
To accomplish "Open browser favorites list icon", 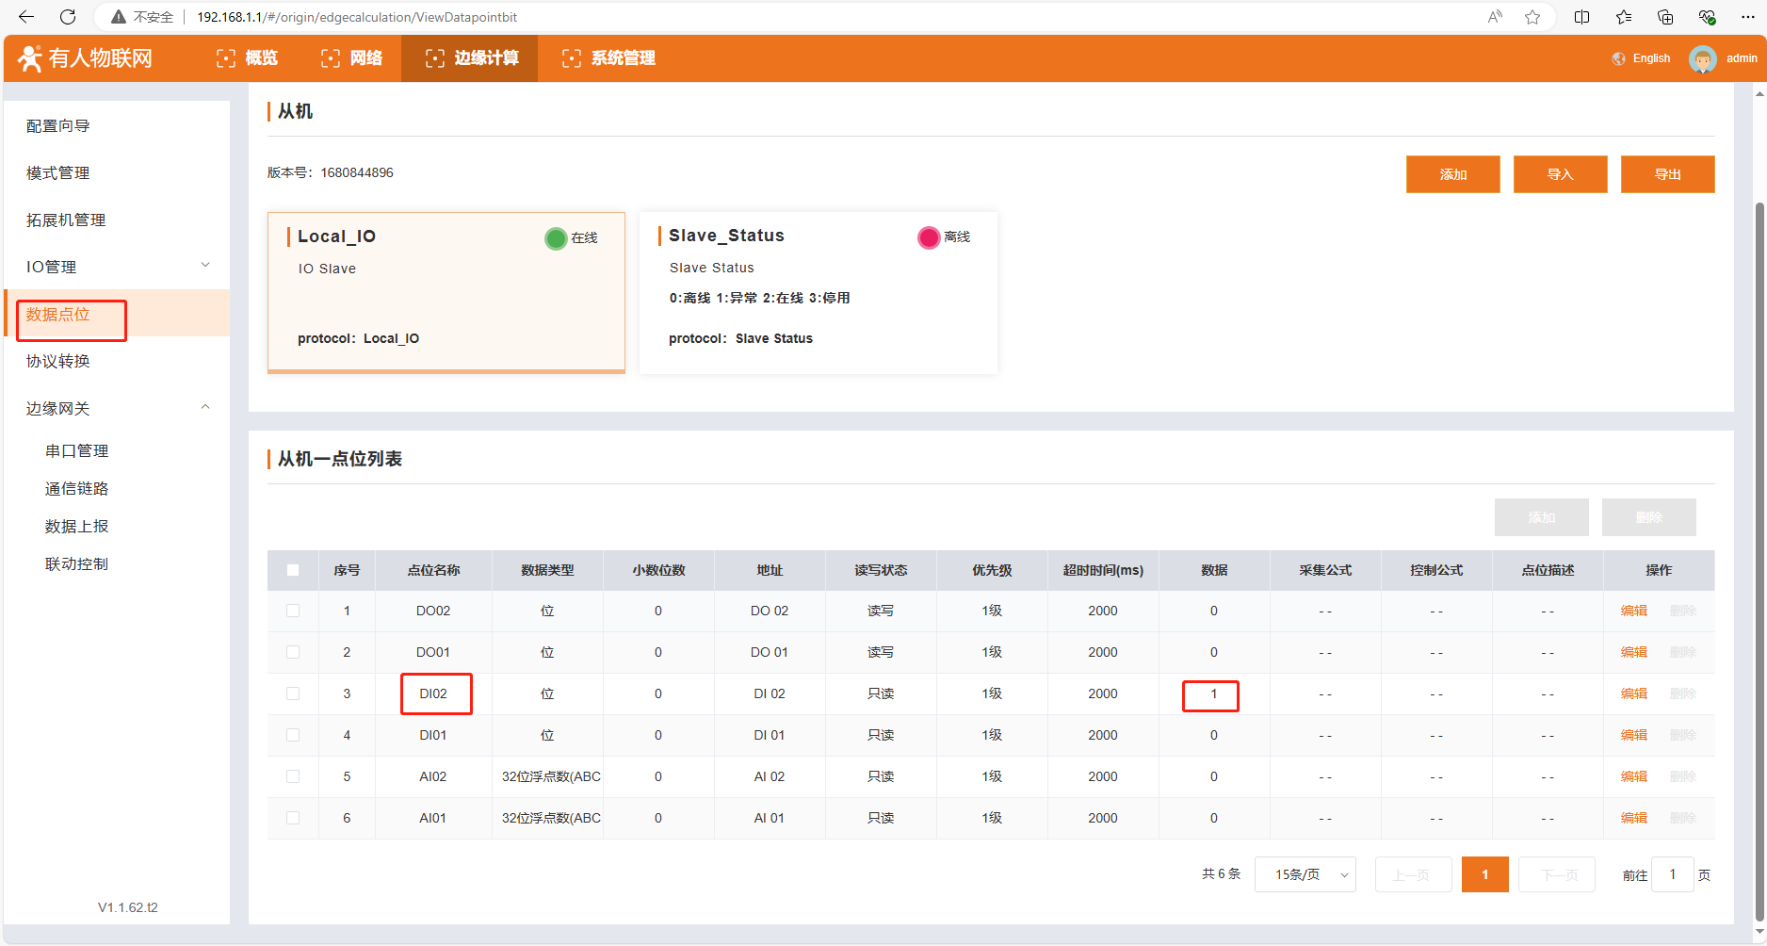I will point(1624,17).
